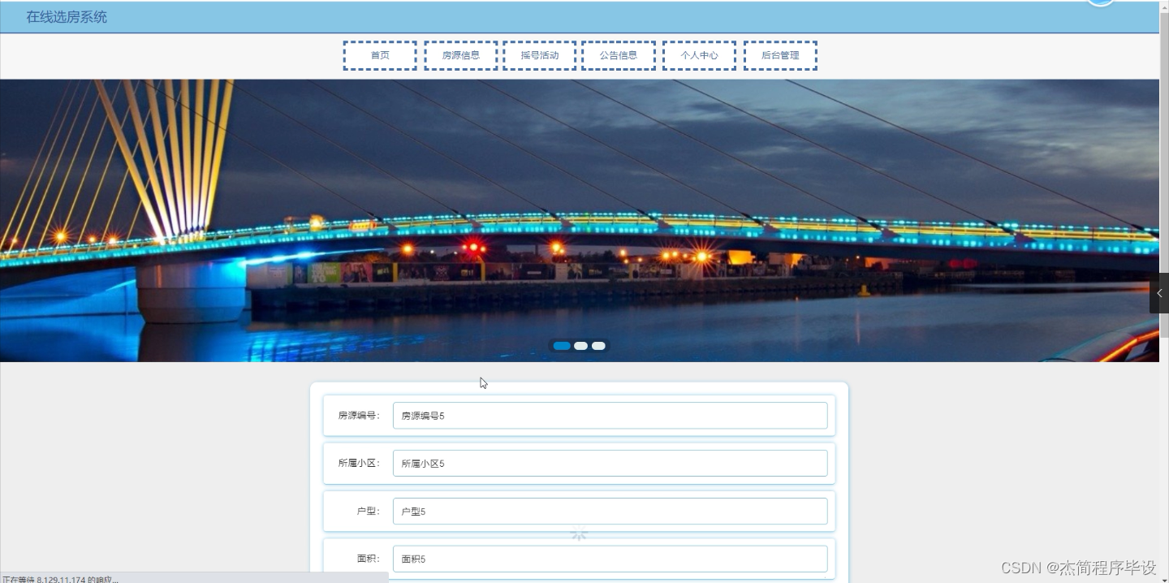This screenshot has width=1169, height=583.
Task: View the 房源信息 listings page
Action: pos(460,54)
